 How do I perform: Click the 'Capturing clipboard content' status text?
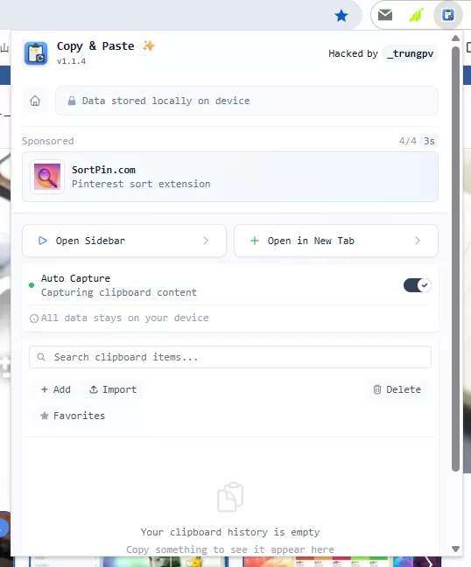click(119, 292)
